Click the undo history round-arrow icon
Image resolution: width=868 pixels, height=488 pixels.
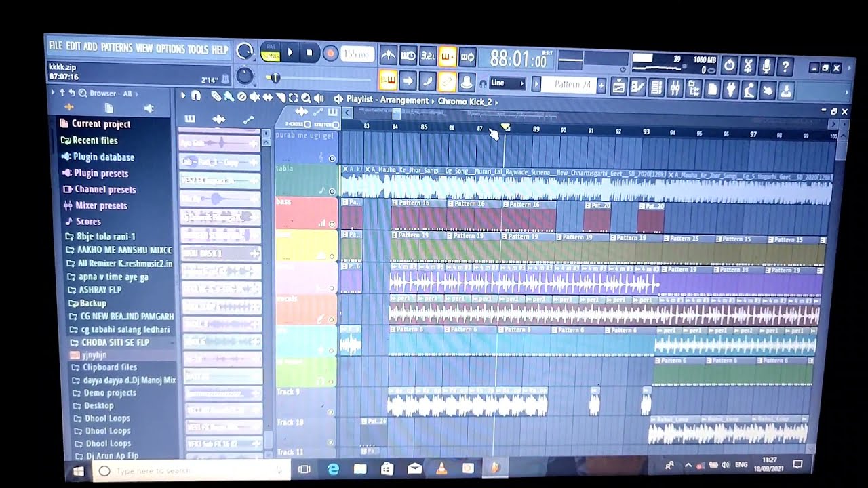tap(730, 66)
